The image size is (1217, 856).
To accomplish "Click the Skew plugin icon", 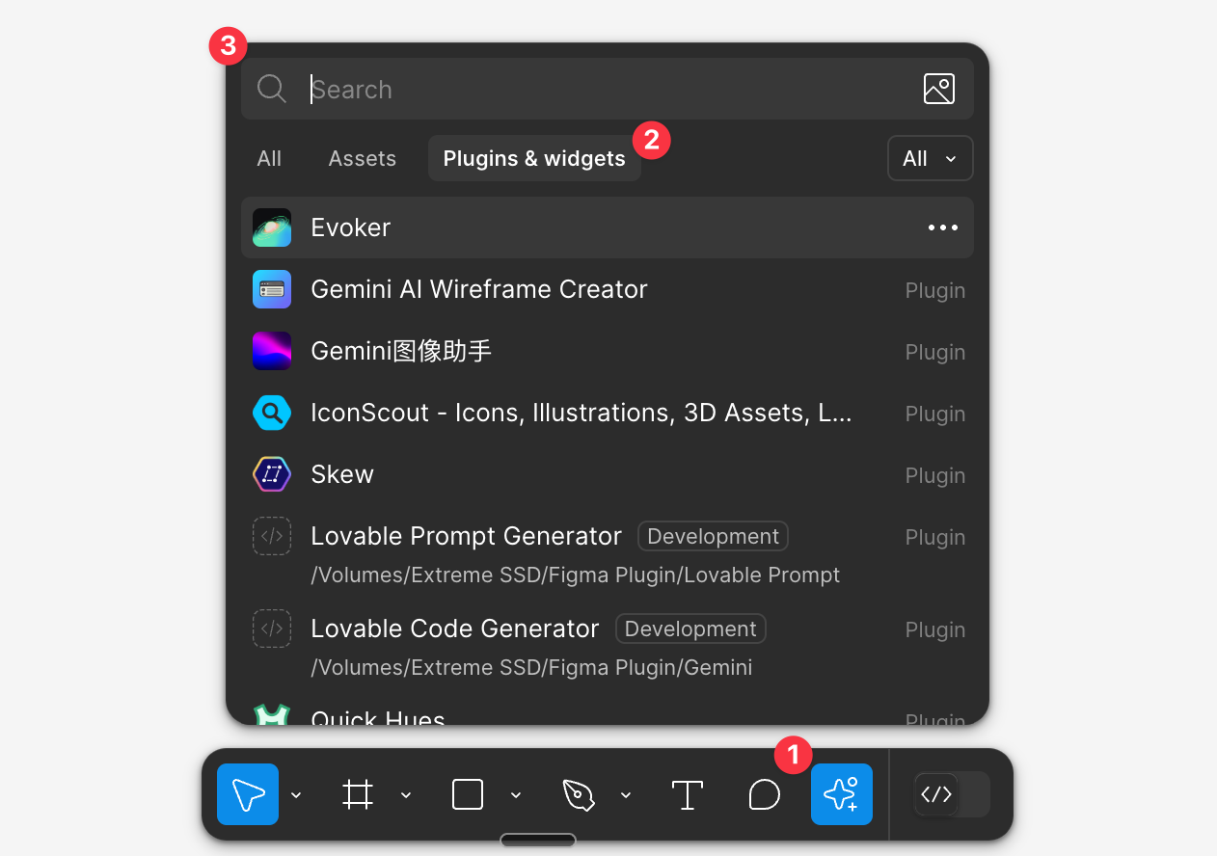I will (272, 474).
